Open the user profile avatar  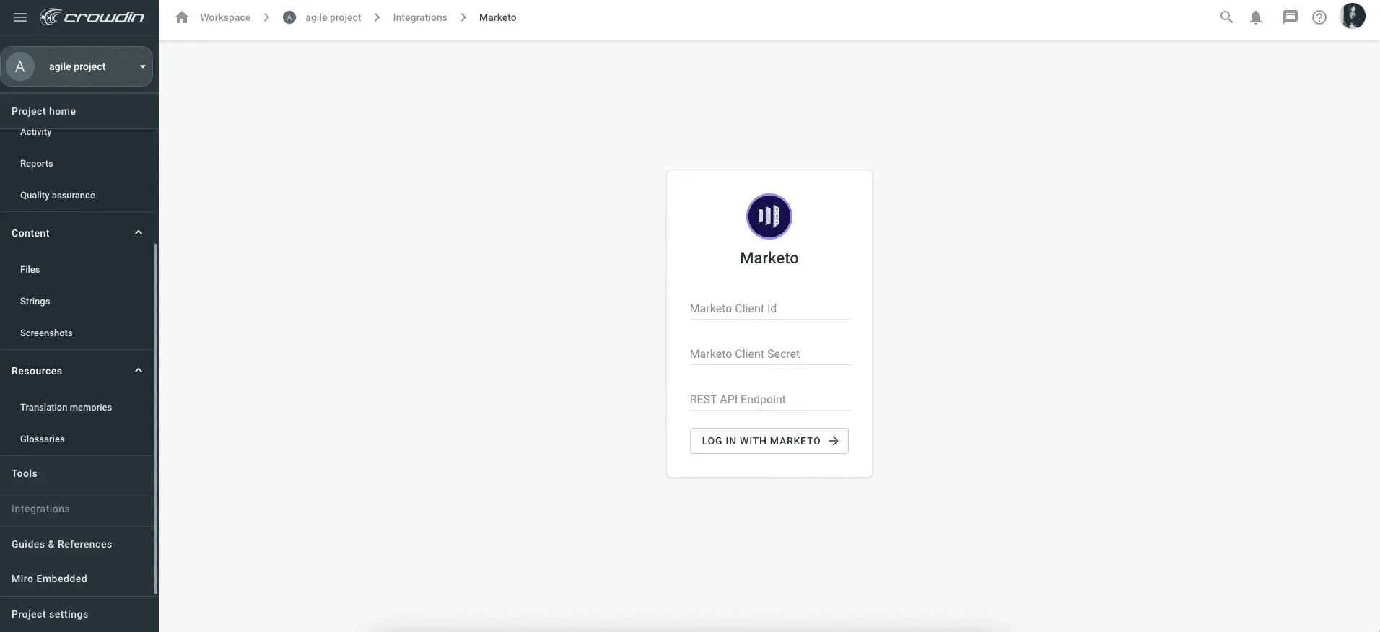(1353, 17)
